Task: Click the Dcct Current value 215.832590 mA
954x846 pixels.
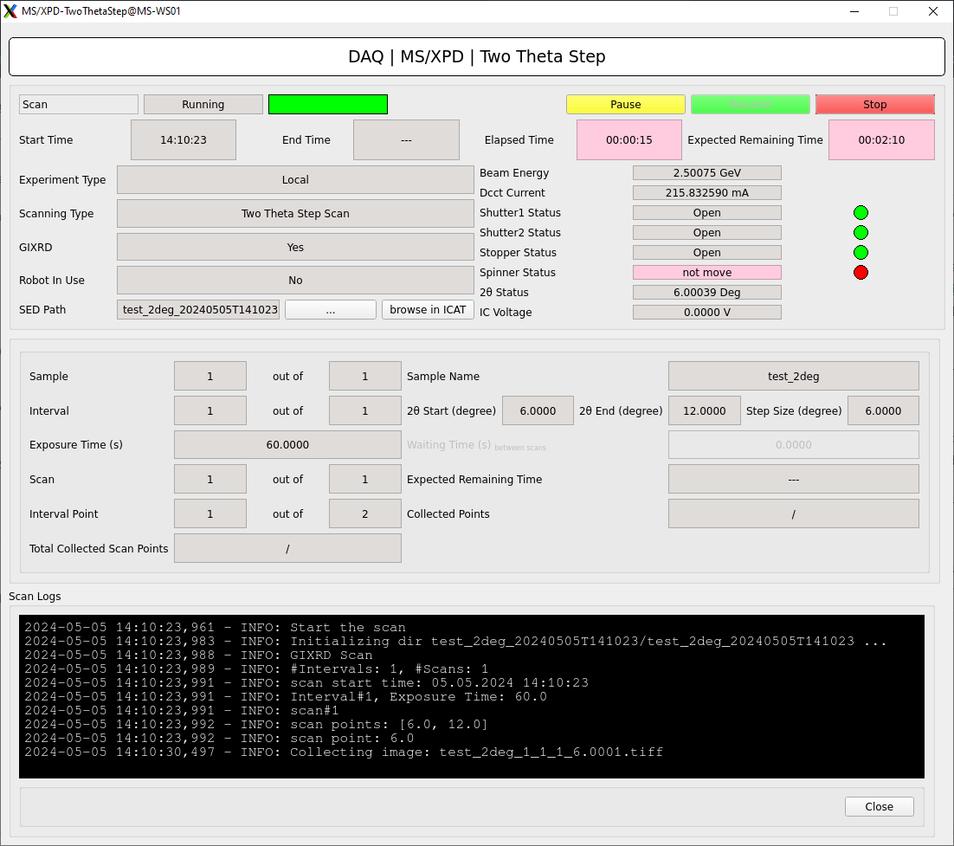Action: [707, 192]
